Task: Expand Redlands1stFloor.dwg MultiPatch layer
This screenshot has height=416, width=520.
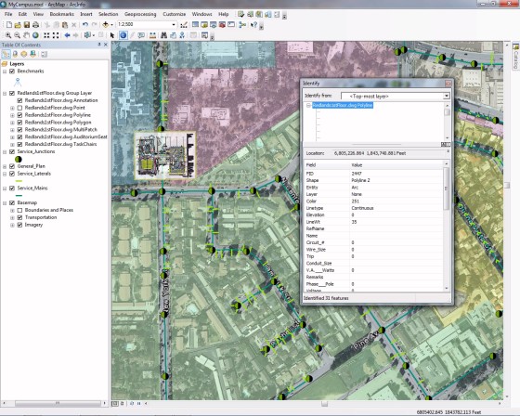Action: 12,130
